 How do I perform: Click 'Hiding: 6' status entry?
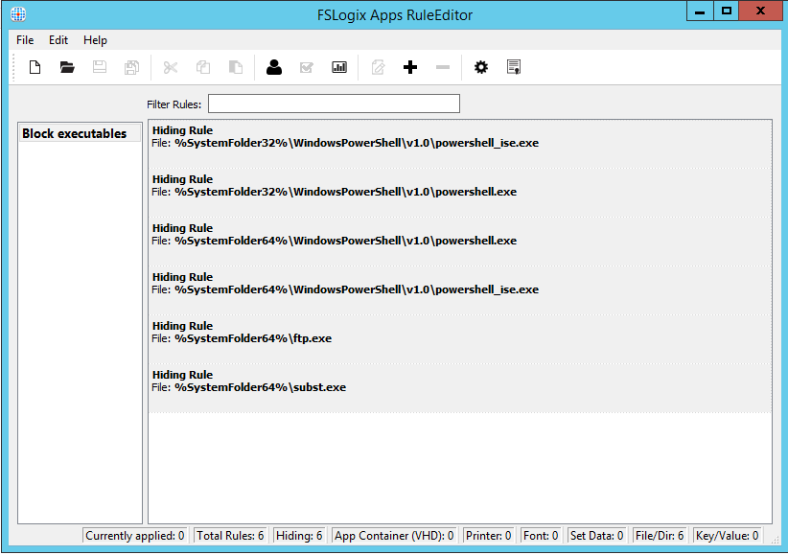click(299, 536)
